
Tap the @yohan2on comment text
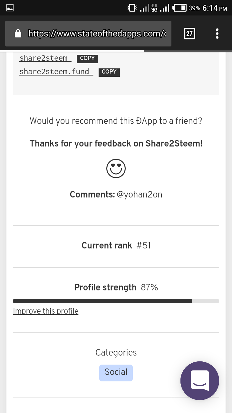tap(139, 195)
